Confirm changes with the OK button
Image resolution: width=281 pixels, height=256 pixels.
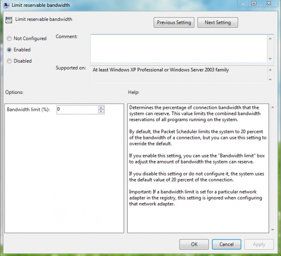pyautogui.click(x=194, y=244)
